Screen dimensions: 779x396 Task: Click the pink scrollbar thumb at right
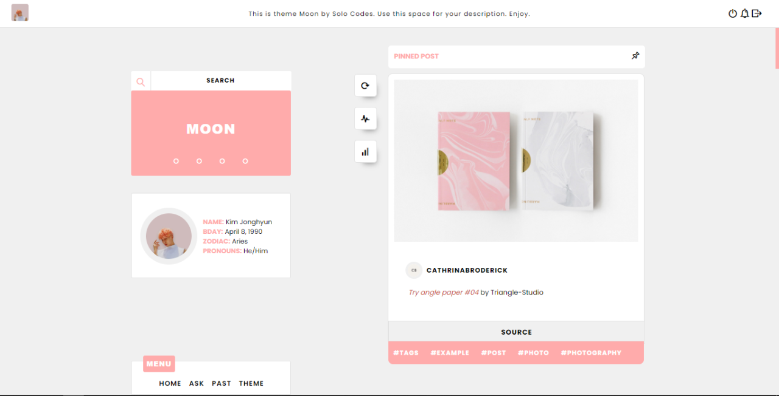[777, 48]
